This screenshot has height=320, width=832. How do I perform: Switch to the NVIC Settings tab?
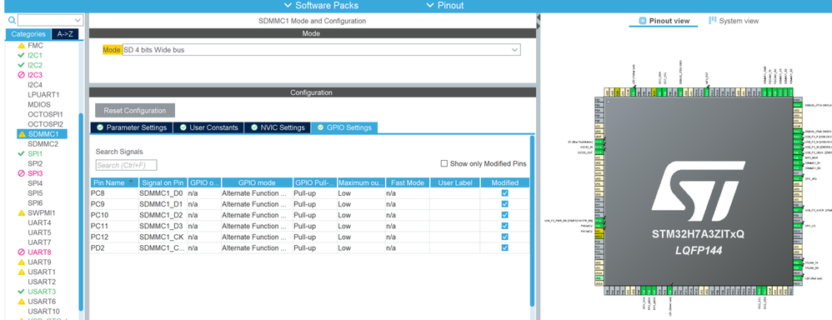(278, 127)
